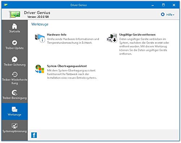
Task: Open Treiber-Sicherung disc icon
Action: pyautogui.click(x=14, y=59)
